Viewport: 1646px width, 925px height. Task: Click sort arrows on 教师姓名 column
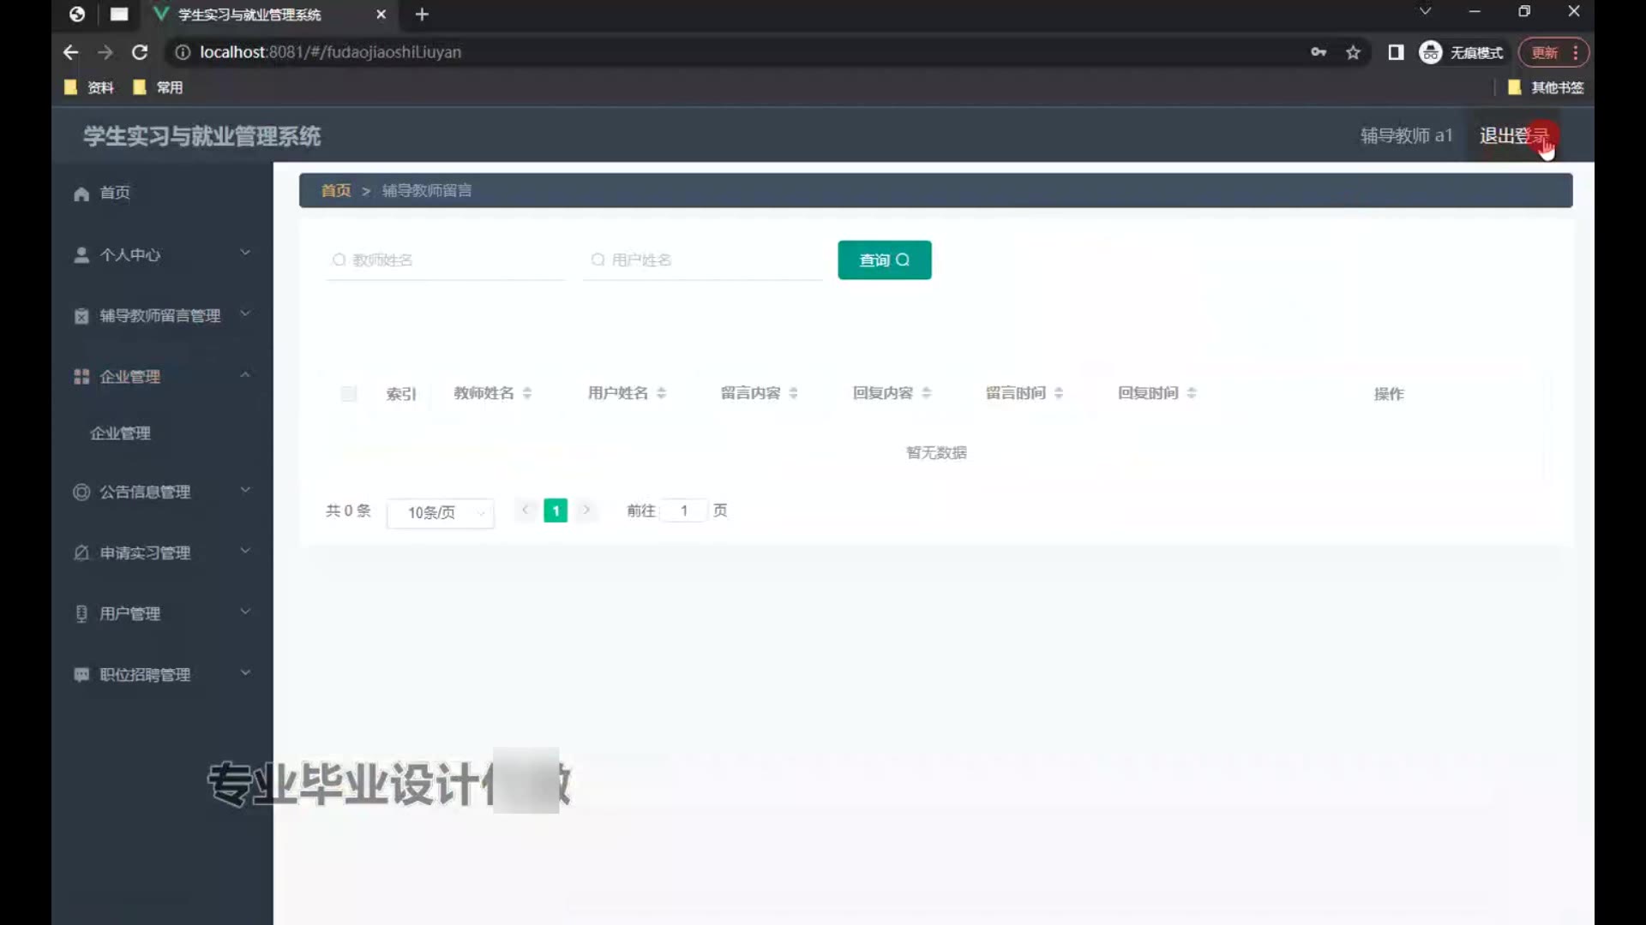[x=527, y=393]
